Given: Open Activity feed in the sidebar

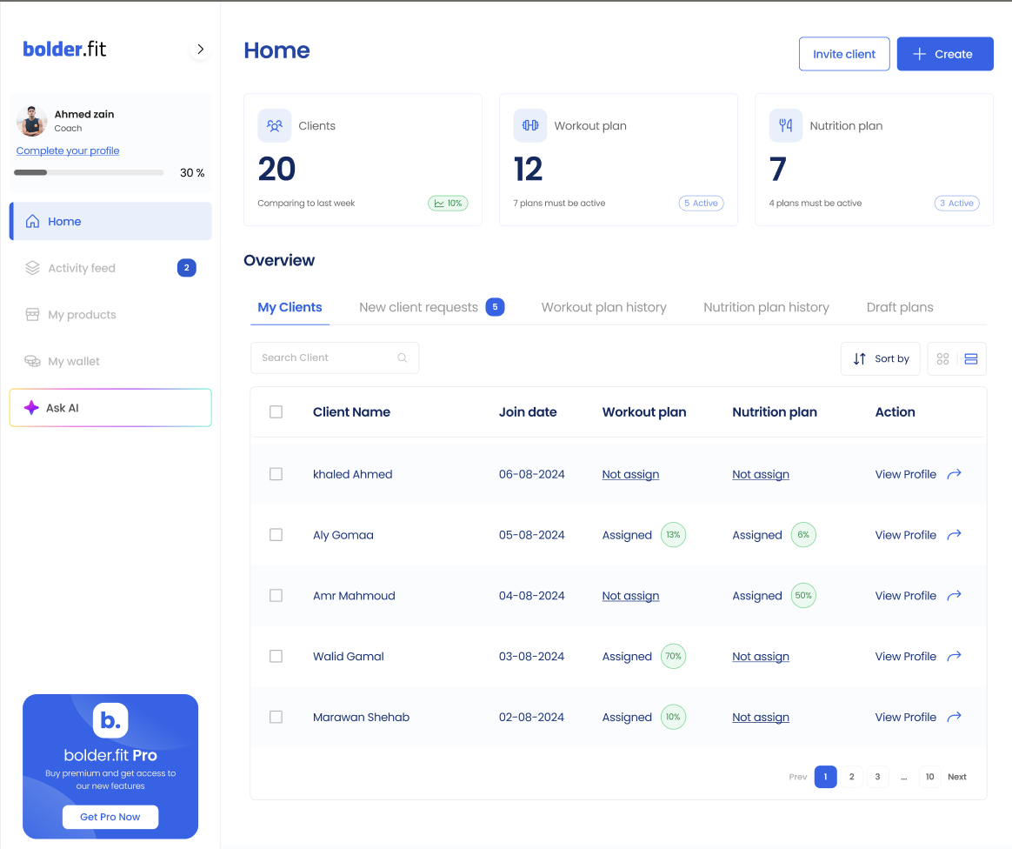Looking at the screenshot, I should pyautogui.click(x=82, y=268).
